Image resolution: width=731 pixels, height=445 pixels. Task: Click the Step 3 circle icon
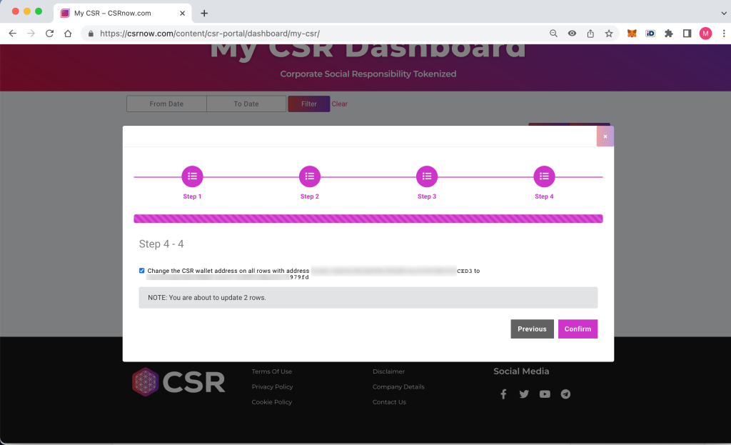427,176
